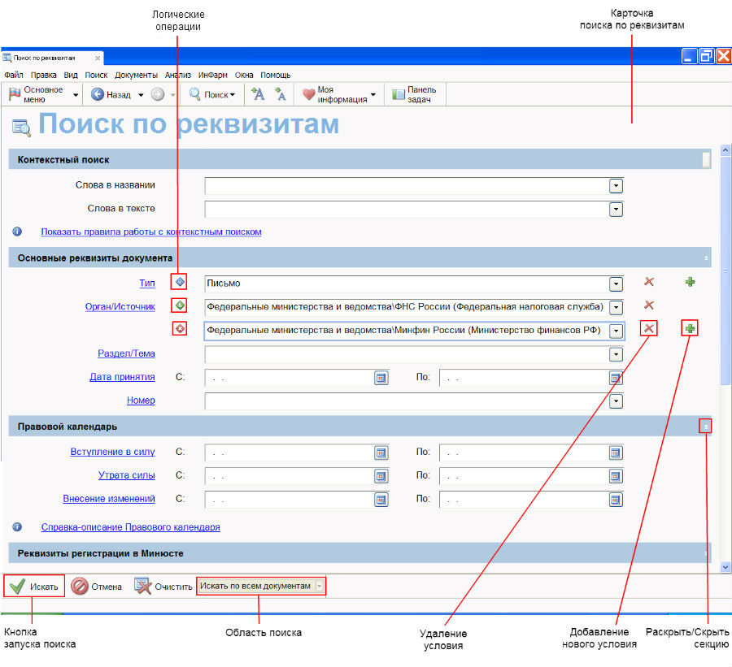The height and width of the screenshot is (667, 732).
Task: Open the contextual search rules link
Action: click(150, 232)
